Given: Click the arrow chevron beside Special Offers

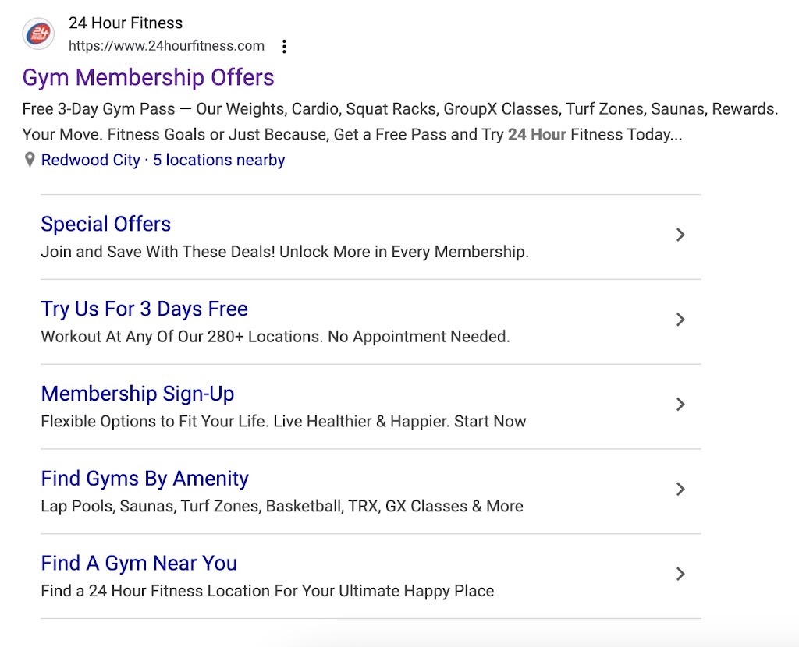Looking at the screenshot, I should [680, 235].
